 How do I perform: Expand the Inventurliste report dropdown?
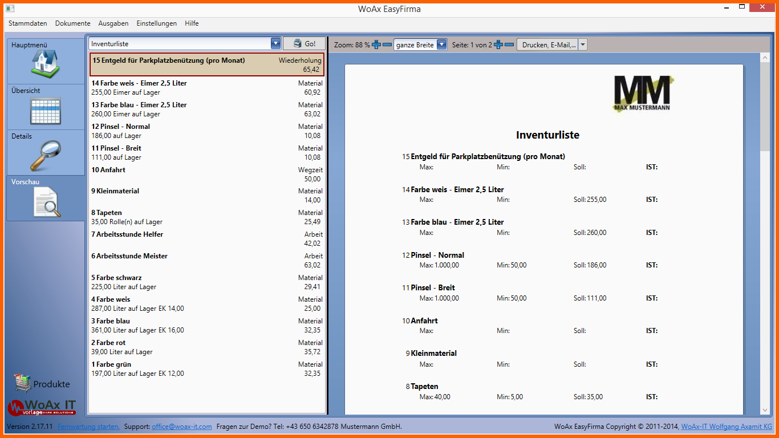coord(276,44)
